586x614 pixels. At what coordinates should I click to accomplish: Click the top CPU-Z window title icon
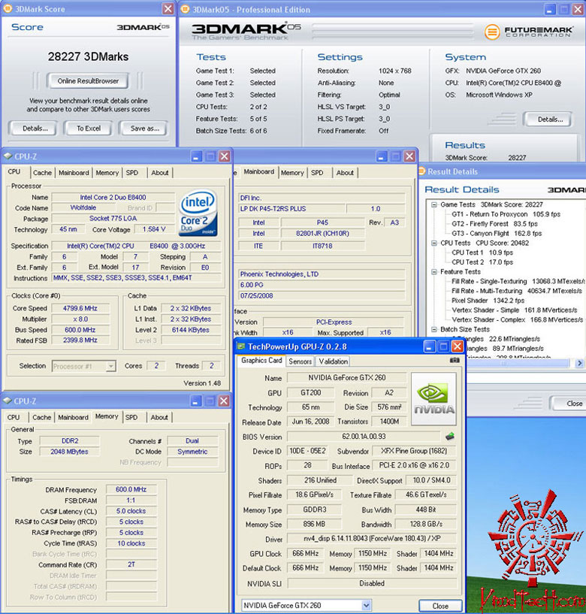click(x=8, y=156)
